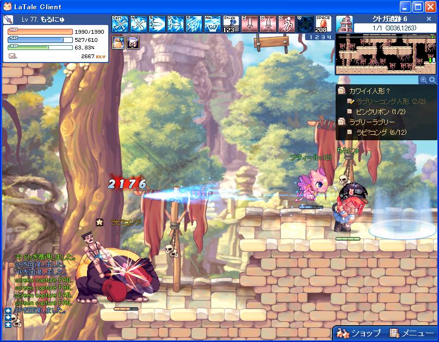Click the dark V key skill slot
The image size is (439, 342).
pos(305,24)
